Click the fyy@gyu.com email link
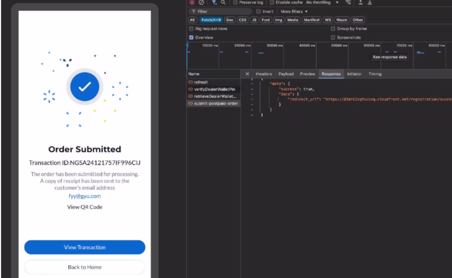Viewport: 452px width, 278px height. (85, 196)
